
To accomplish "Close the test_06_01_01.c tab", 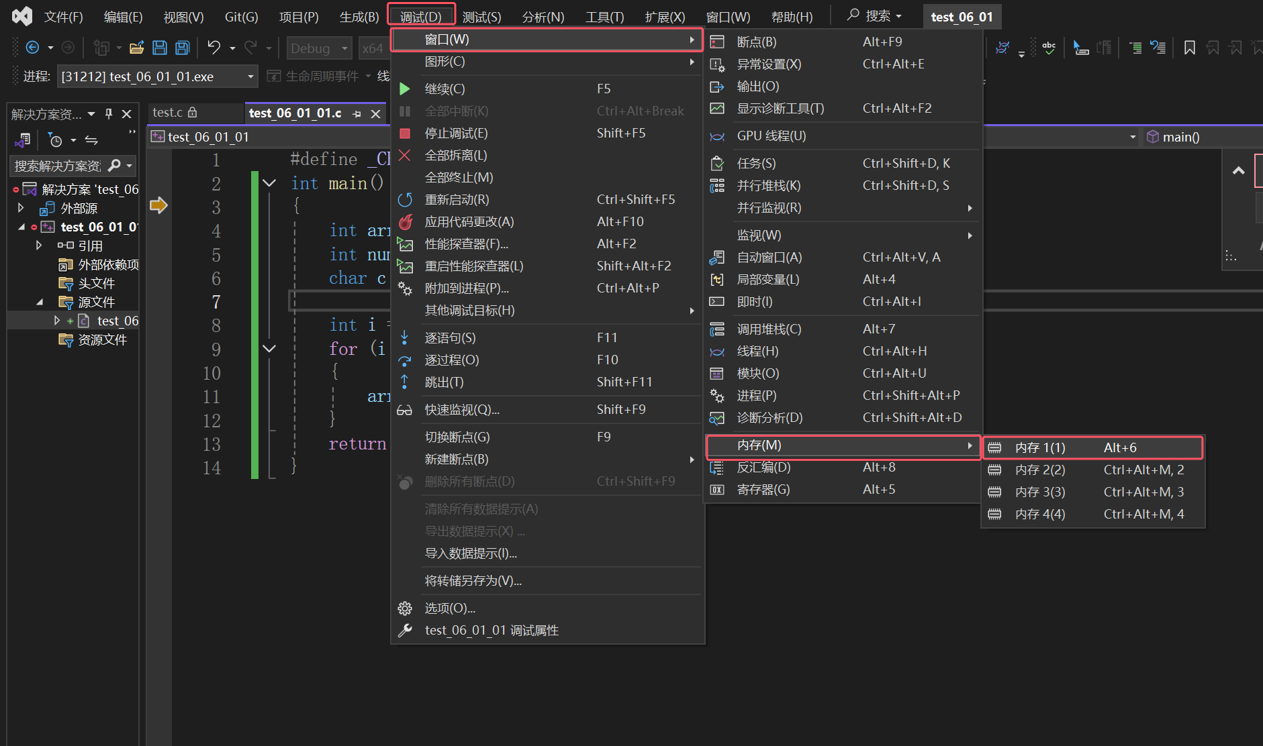I will click(376, 114).
